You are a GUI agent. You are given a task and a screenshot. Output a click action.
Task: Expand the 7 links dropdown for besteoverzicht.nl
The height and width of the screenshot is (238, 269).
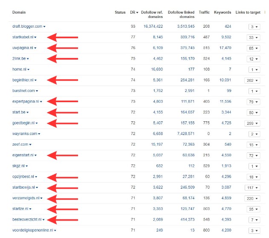coord(254,220)
